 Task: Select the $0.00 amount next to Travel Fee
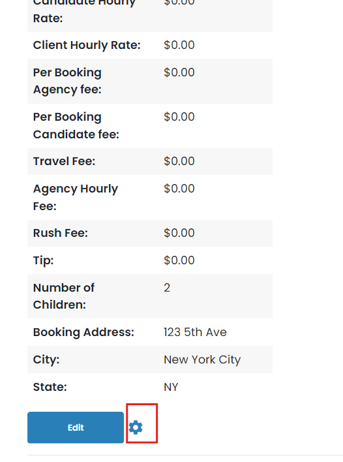179,161
